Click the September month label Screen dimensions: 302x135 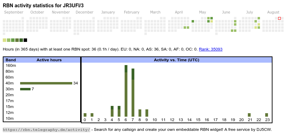[14, 12]
